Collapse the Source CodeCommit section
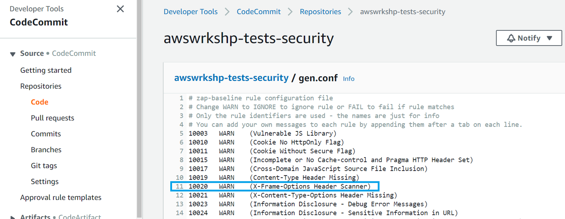The image size is (565, 219). pos(13,54)
